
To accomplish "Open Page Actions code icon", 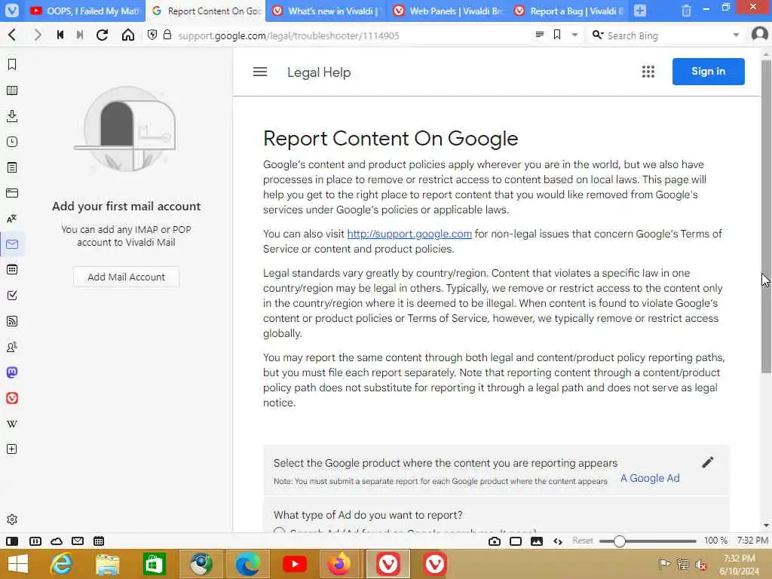I will coord(558,541).
